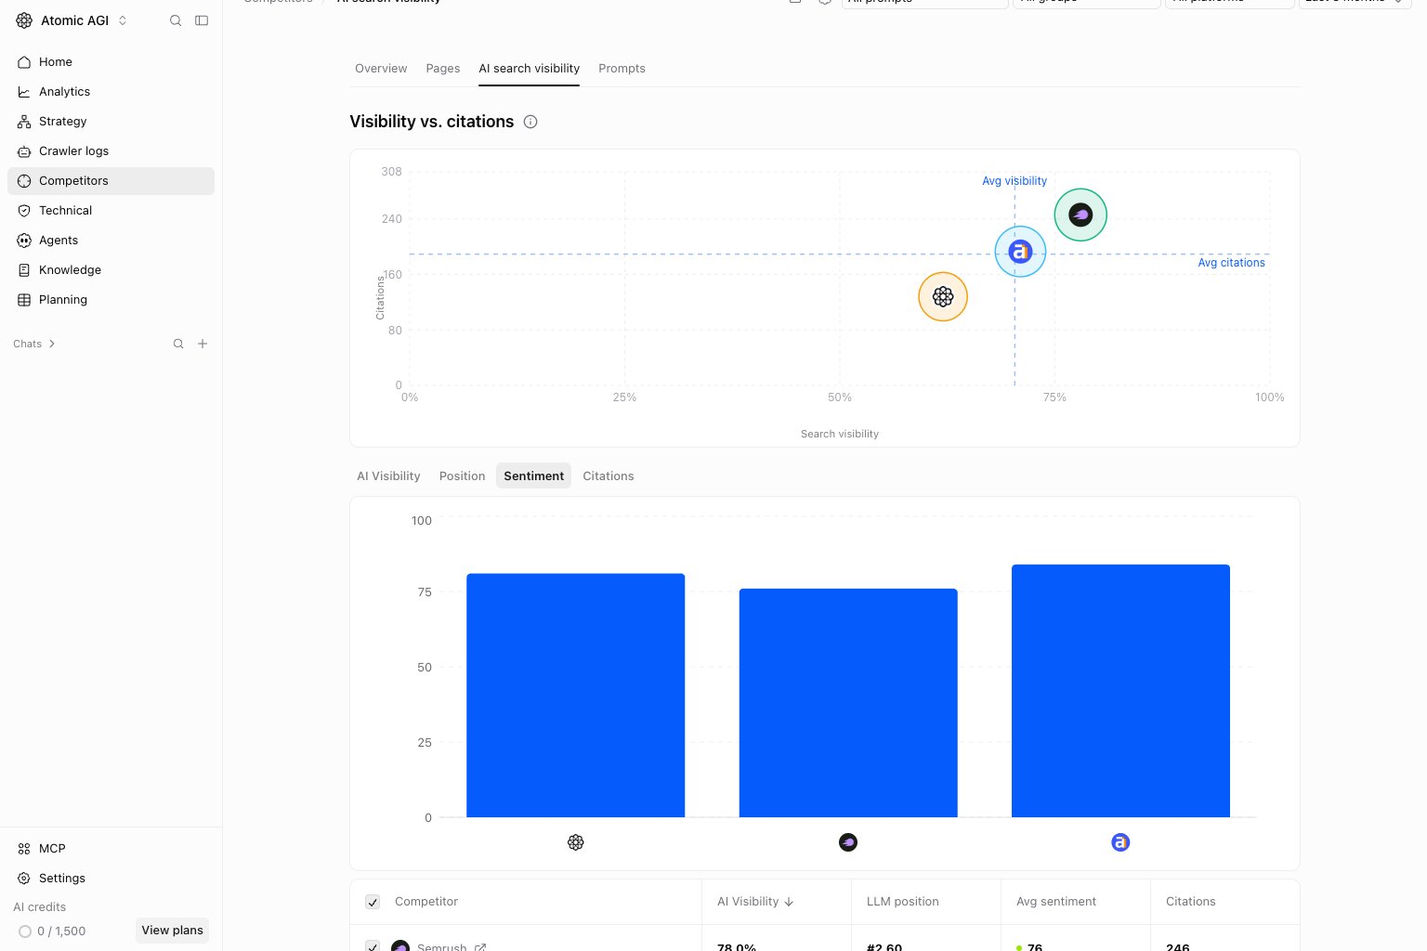Click the Knowledge book icon
The height and width of the screenshot is (951, 1427).
coord(24,270)
